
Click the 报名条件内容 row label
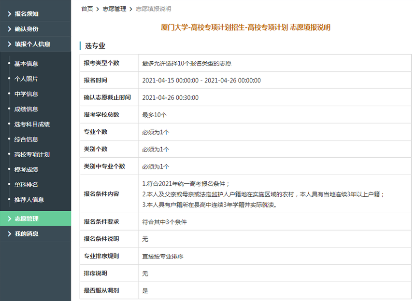pyautogui.click(x=101, y=194)
